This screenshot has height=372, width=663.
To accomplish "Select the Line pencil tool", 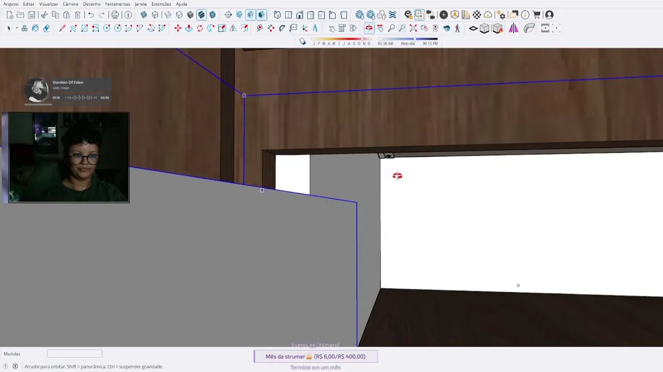I will 62,28.
